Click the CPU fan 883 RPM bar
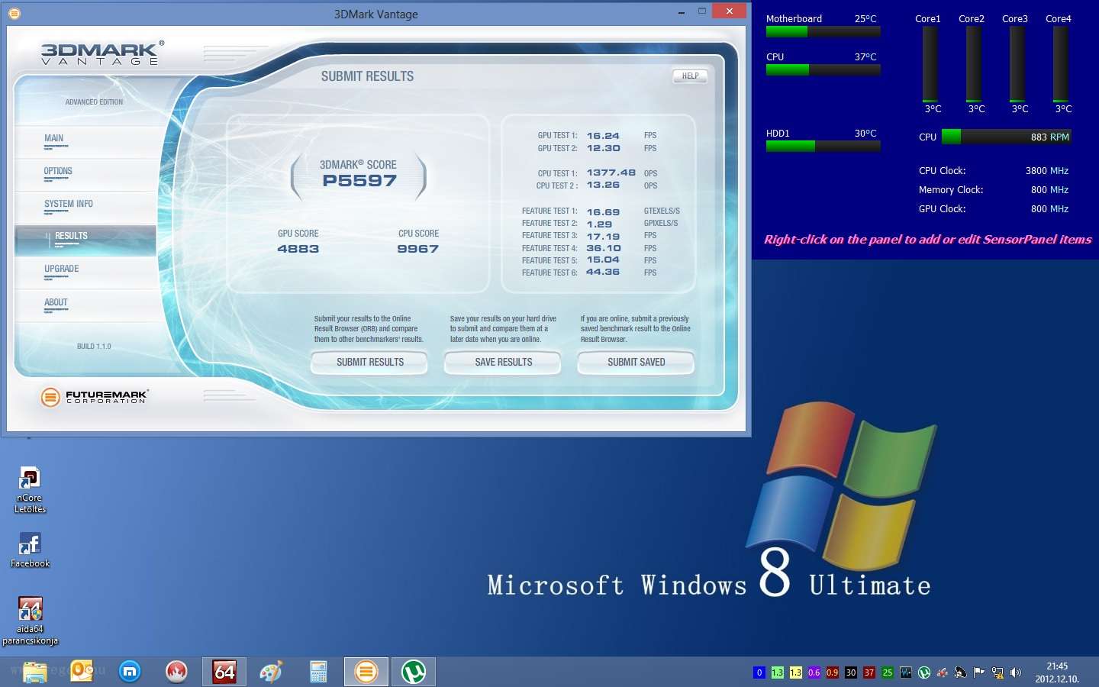This screenshot has height=687, width=1099. [1007, 137]
